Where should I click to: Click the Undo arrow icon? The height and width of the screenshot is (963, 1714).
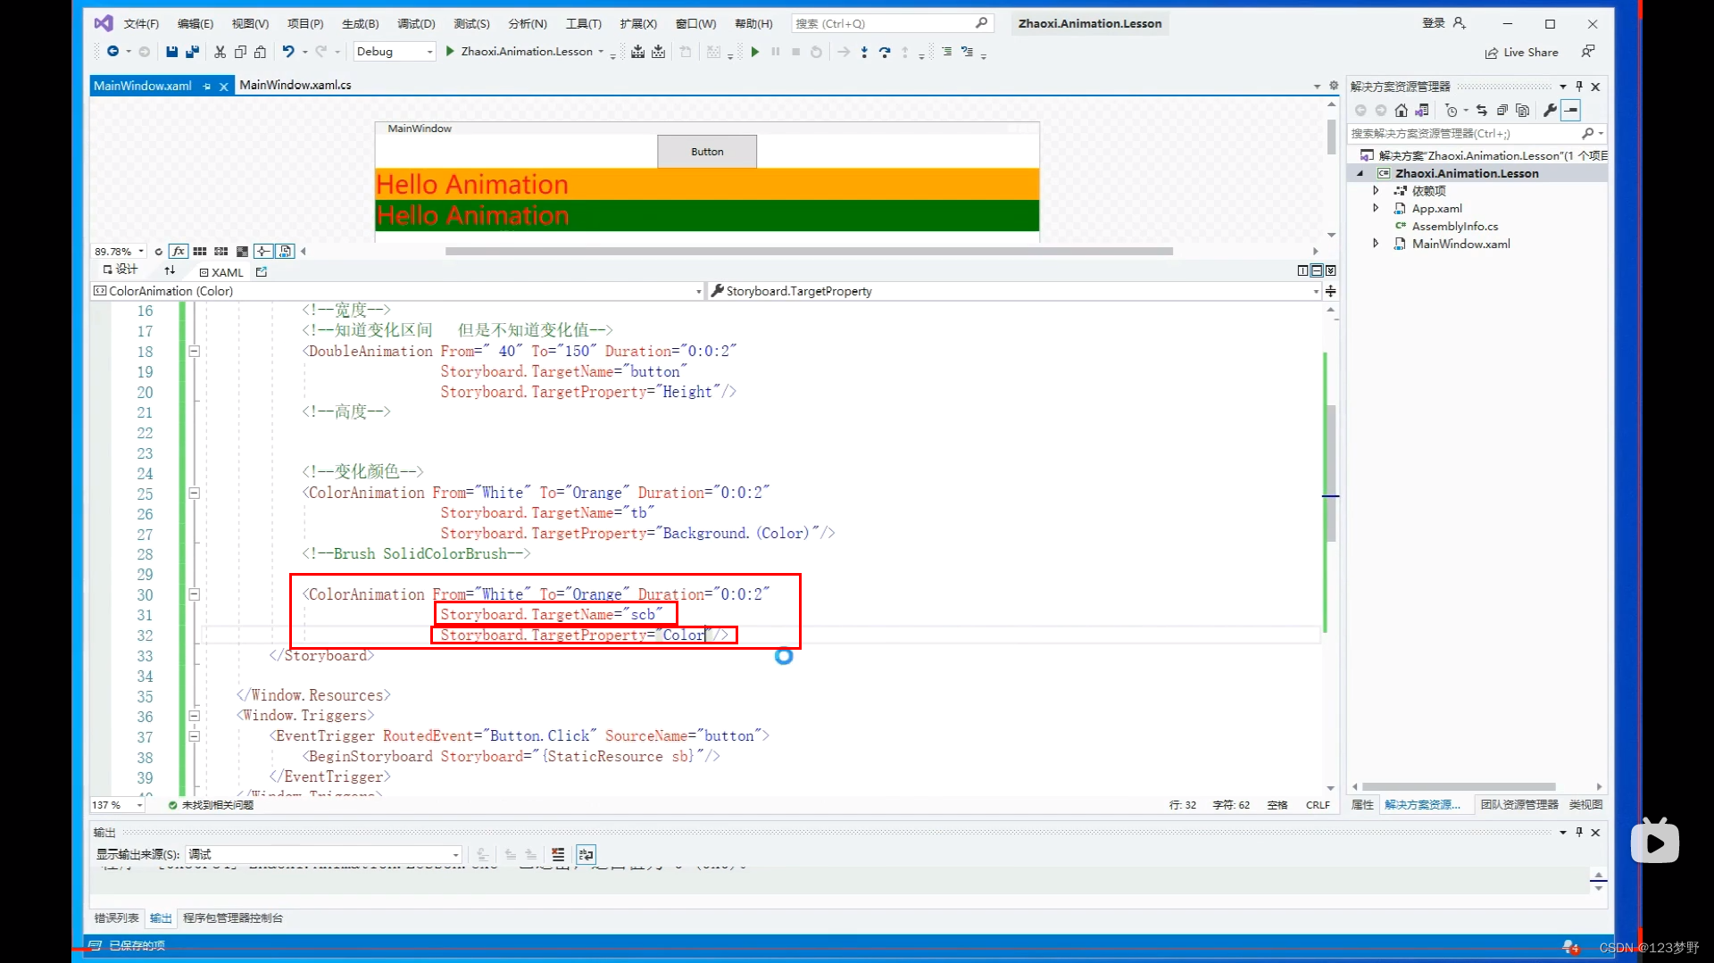click(288, 52)
